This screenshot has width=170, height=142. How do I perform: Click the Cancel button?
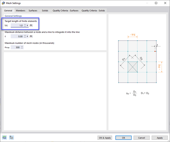tap(142, 138)
